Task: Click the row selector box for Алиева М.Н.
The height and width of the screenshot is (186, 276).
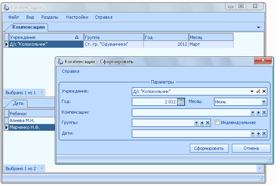Action: point(6,120)
